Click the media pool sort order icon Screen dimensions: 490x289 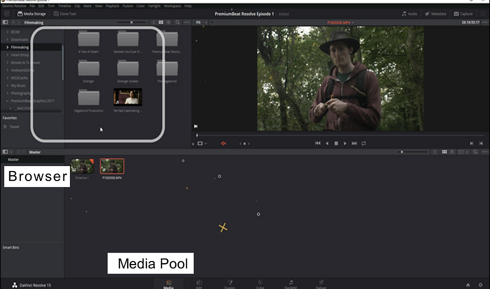tap(435, 152)
